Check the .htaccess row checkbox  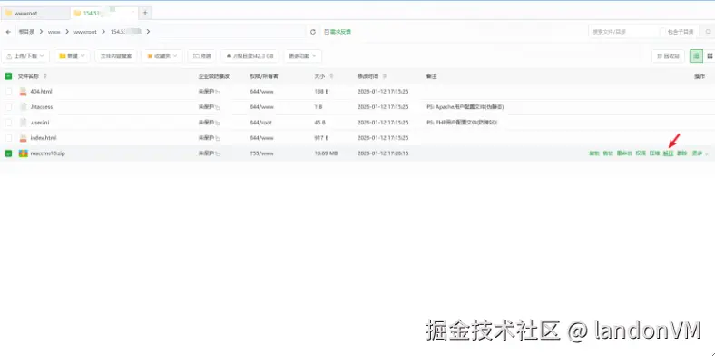[x=9, y=107]
